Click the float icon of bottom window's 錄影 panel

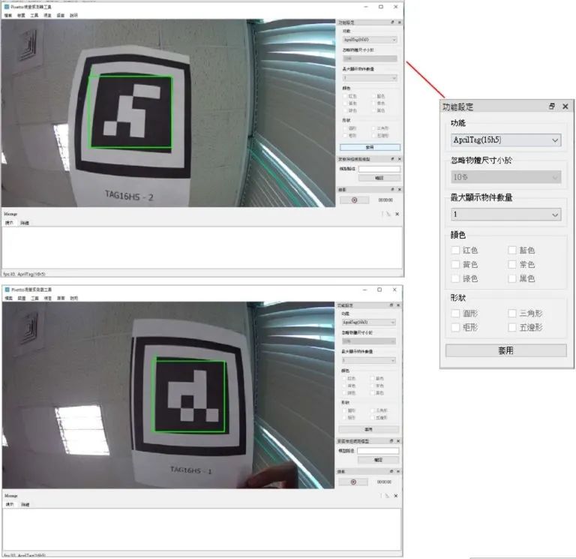click(392, 471)
